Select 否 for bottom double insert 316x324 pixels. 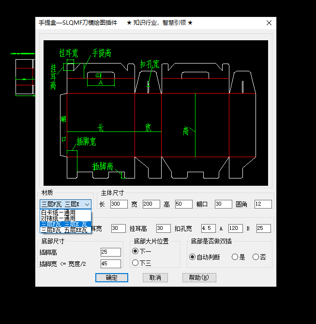256,257
